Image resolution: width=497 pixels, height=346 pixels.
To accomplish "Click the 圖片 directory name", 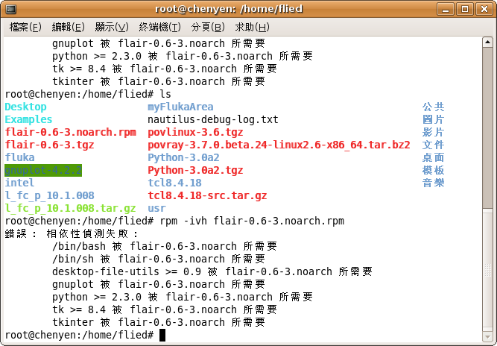I will (433, 119).
